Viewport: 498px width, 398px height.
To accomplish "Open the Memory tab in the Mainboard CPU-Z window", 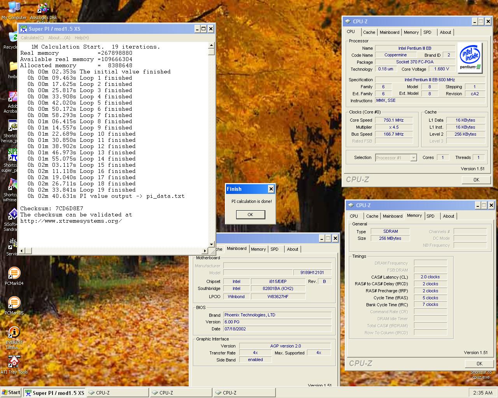I will 258,249.
